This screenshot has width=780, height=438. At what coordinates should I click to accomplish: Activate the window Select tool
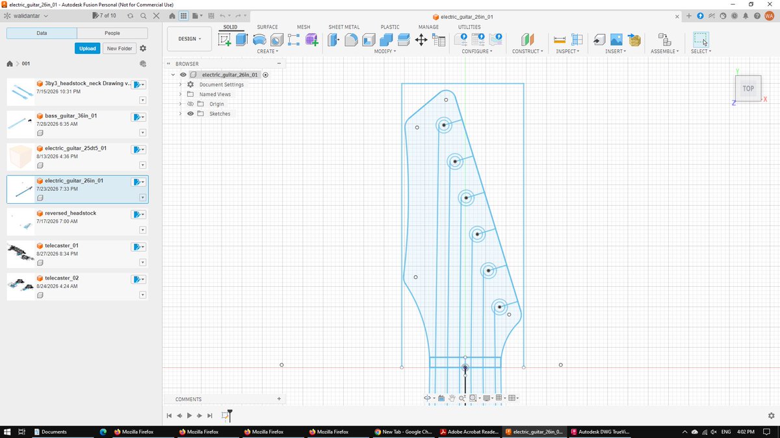(x=700, y=40)
